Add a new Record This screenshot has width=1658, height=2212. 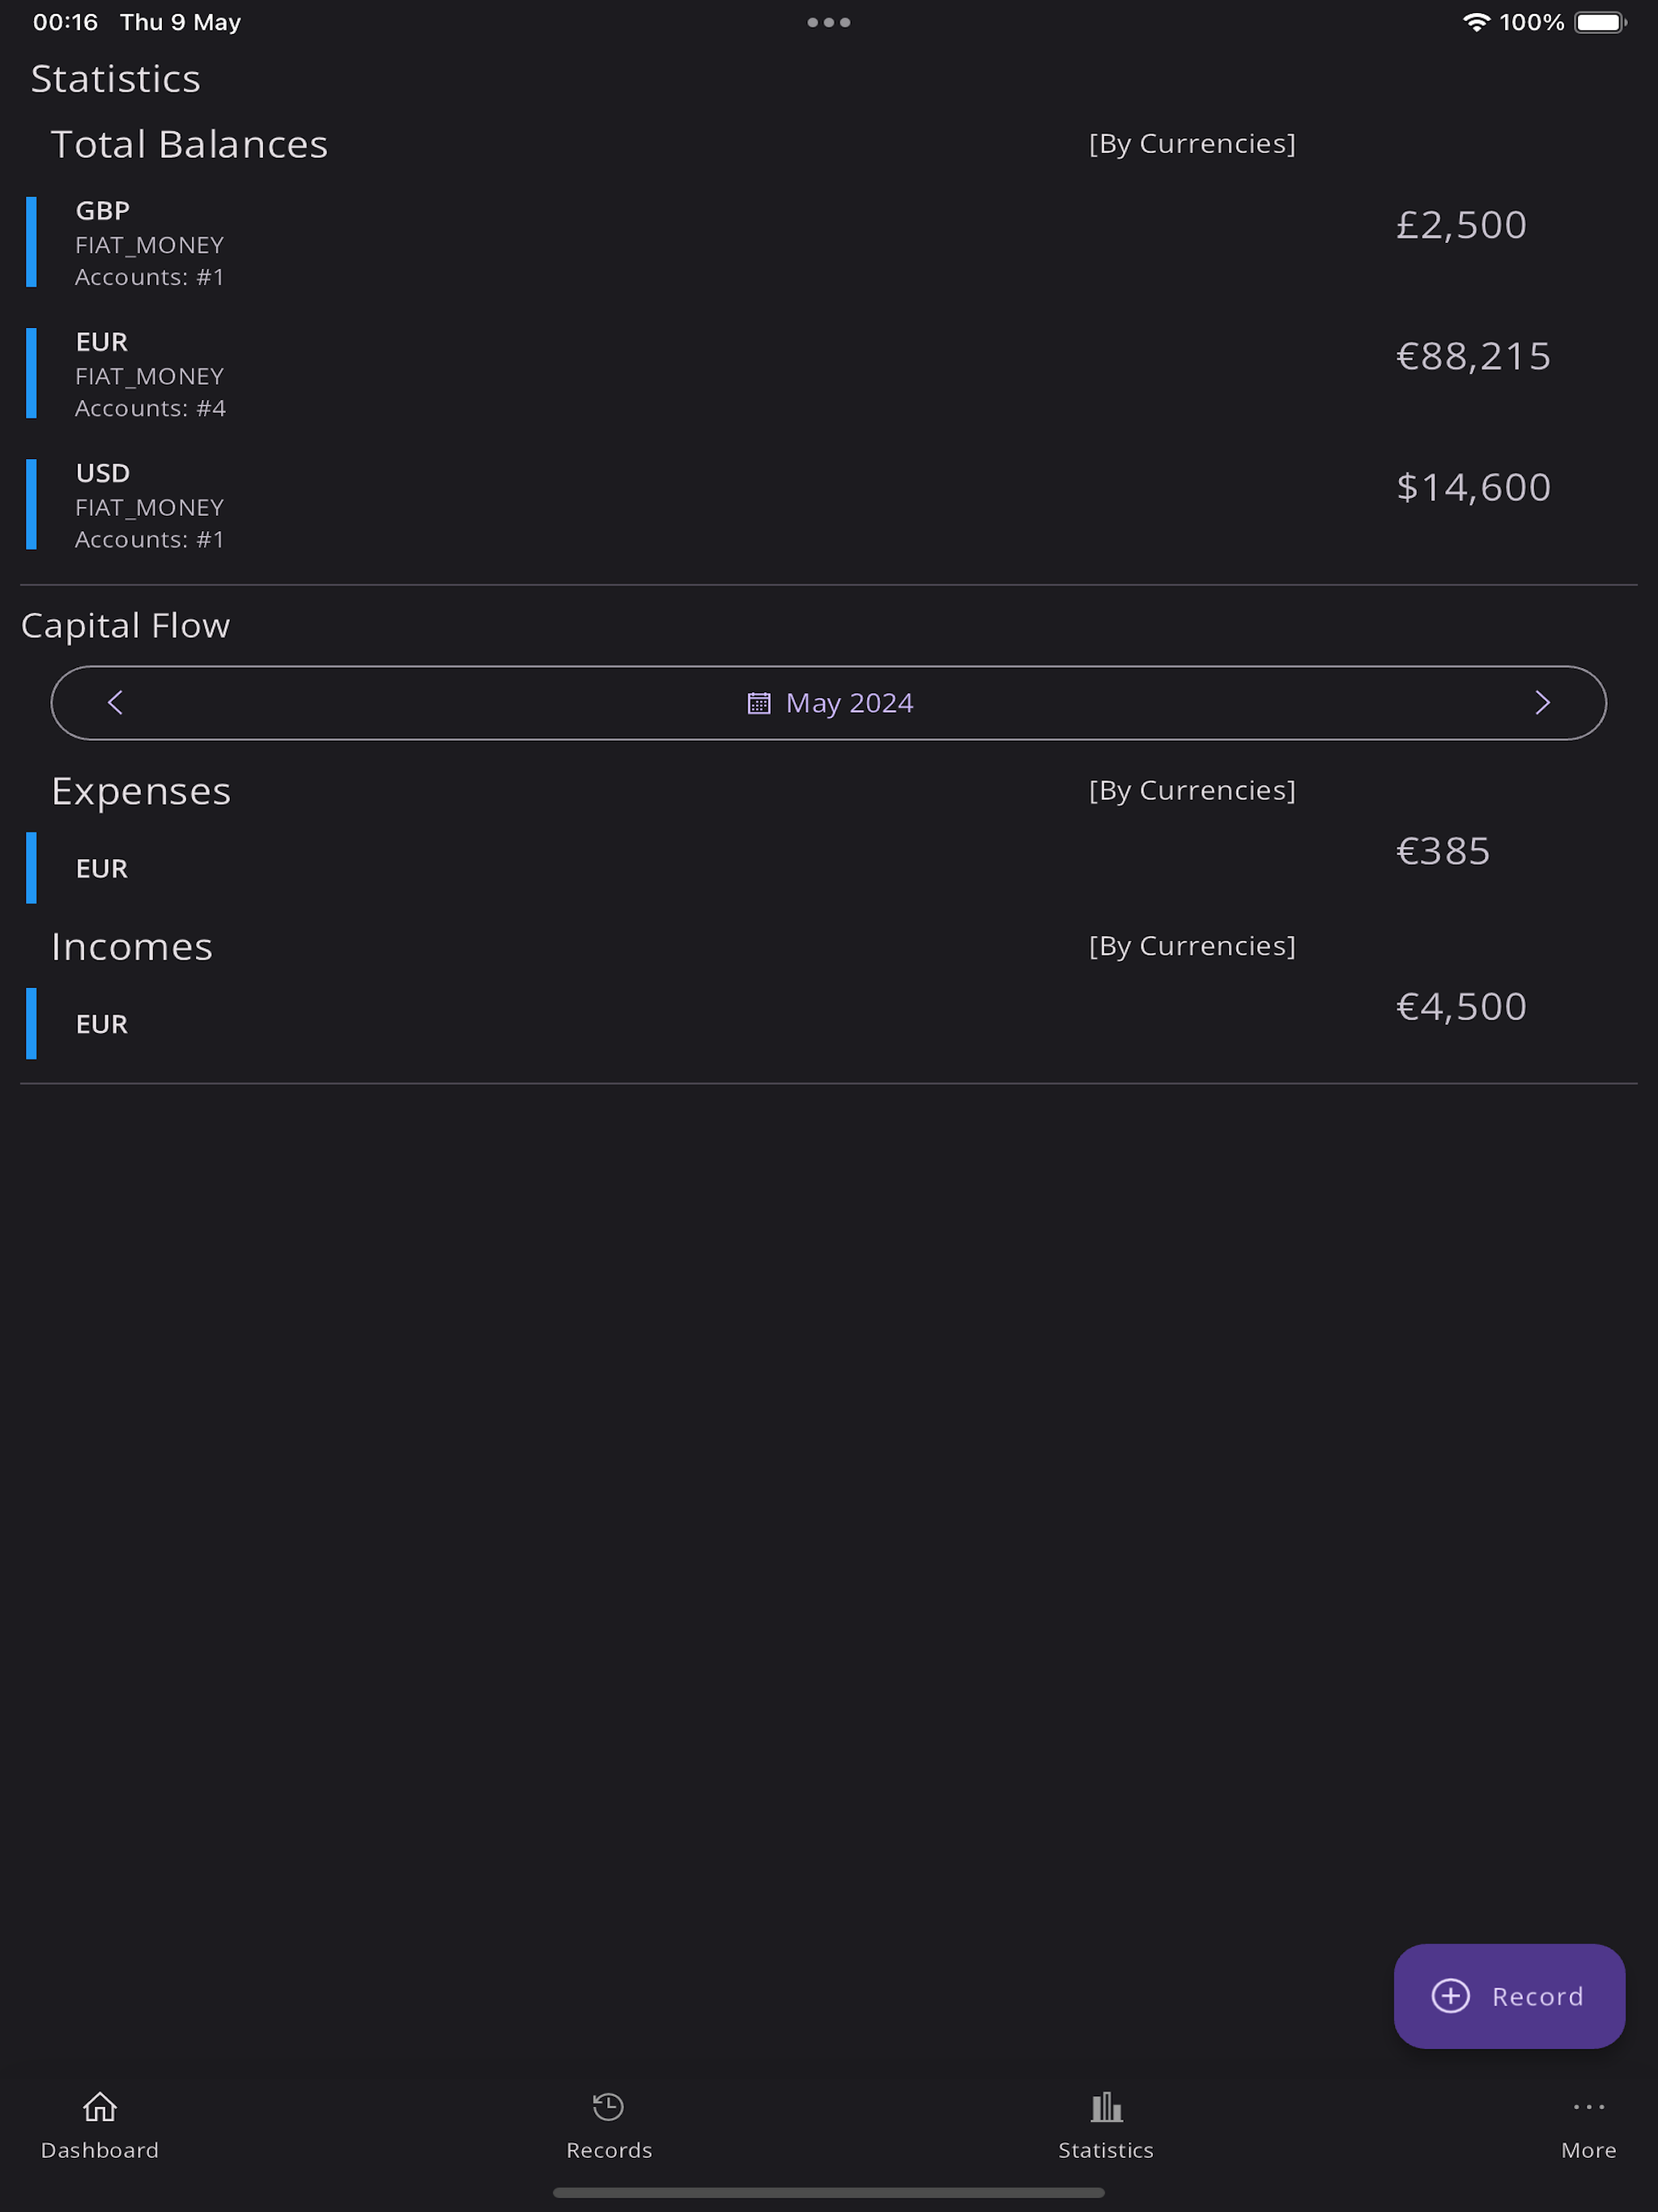coord(1509,1995)
